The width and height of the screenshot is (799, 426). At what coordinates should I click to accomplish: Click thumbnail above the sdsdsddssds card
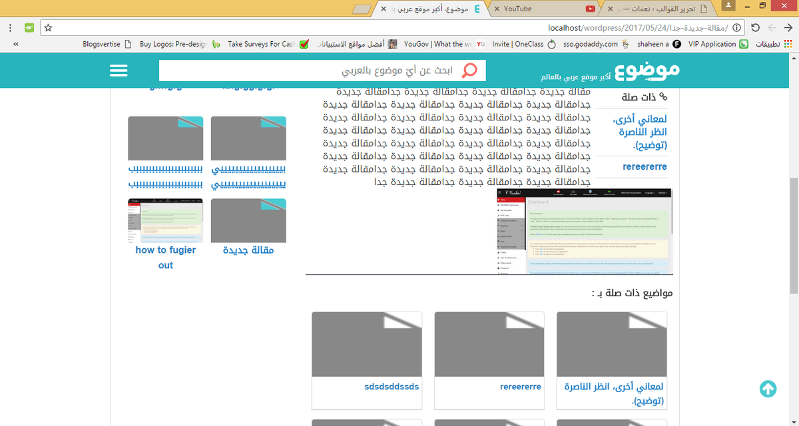pos(367,344)
